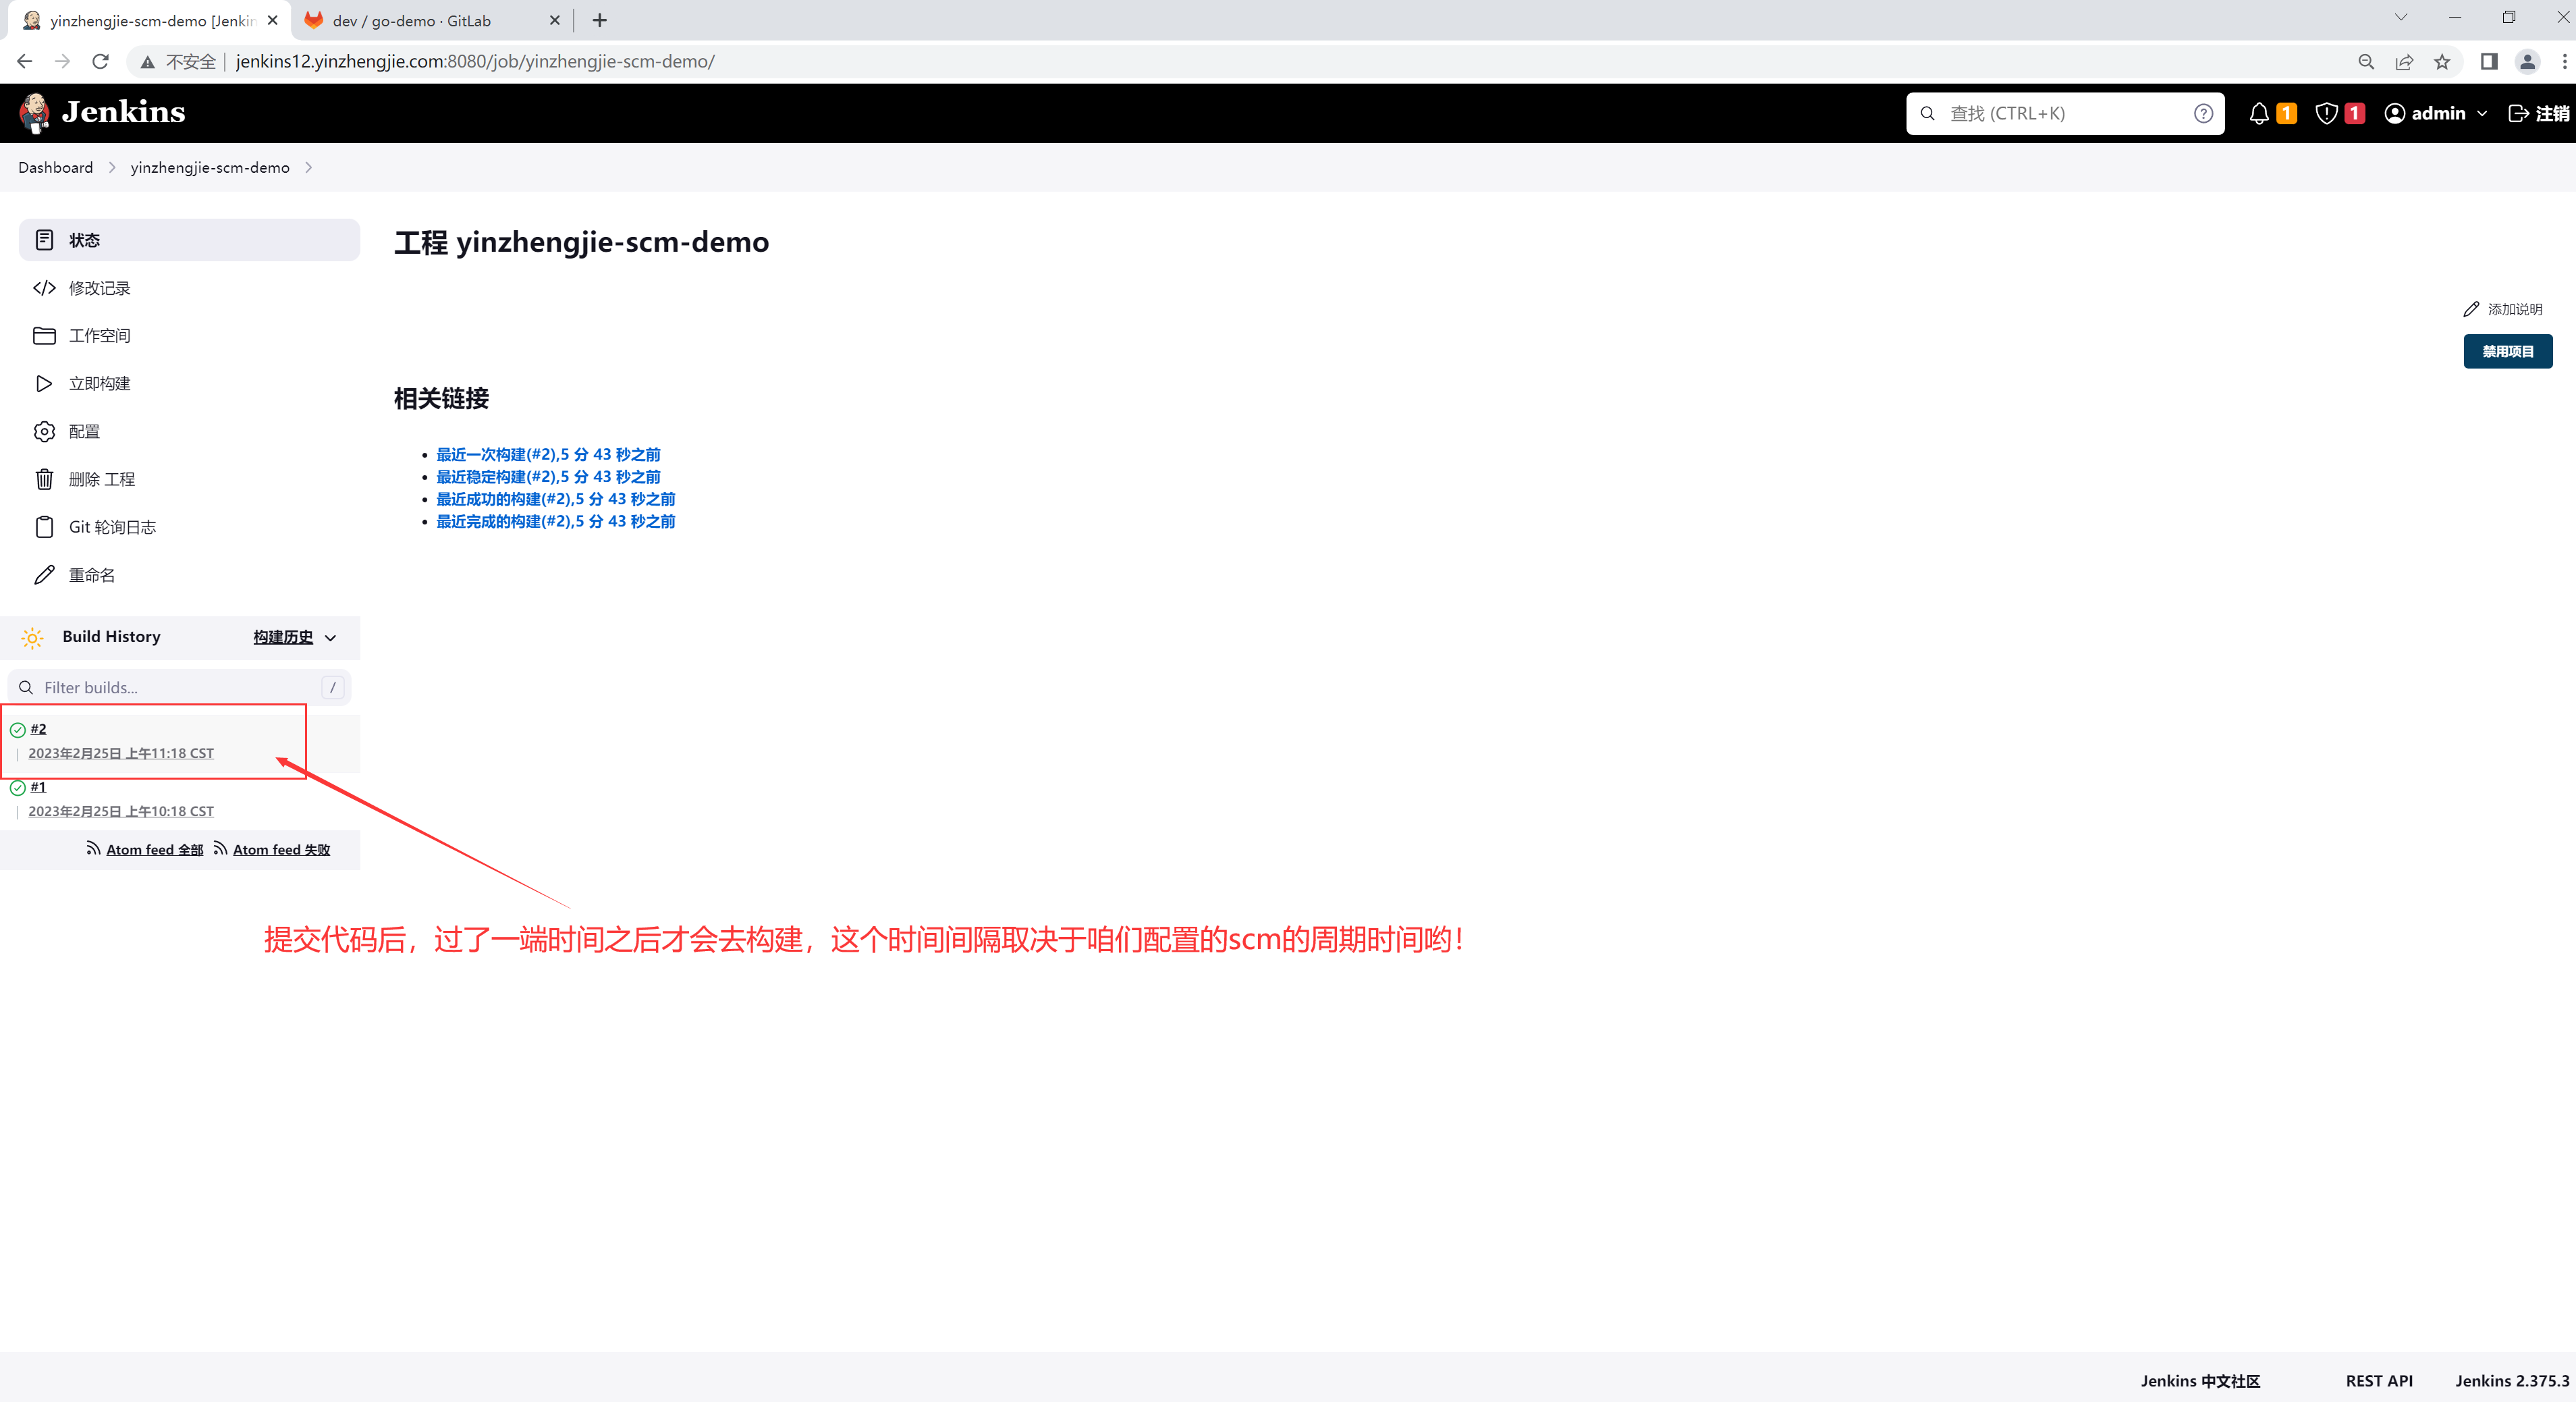The width and height of the screenshot is (2576, 1402).
Task: Open the last stable build link
Action: tap(547, 477)
